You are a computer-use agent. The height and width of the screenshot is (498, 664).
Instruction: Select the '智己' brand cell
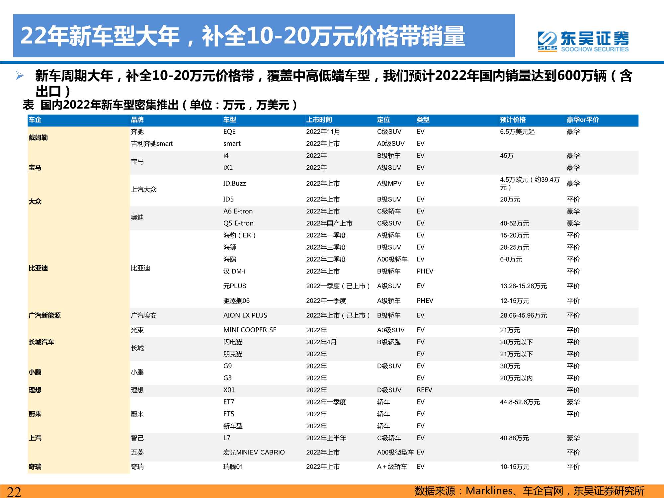tap(137, 438)
